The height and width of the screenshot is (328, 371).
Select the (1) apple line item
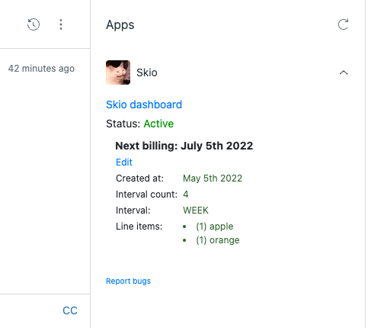(x=215, y=227)
